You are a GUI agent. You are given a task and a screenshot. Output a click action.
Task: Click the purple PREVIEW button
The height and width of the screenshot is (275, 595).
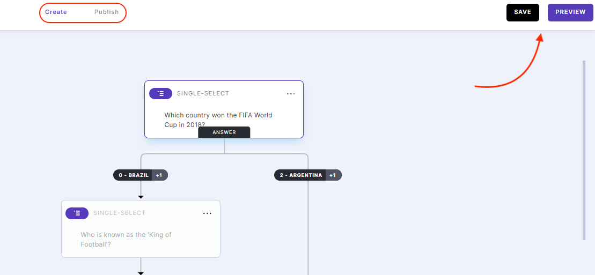point(570,12)
